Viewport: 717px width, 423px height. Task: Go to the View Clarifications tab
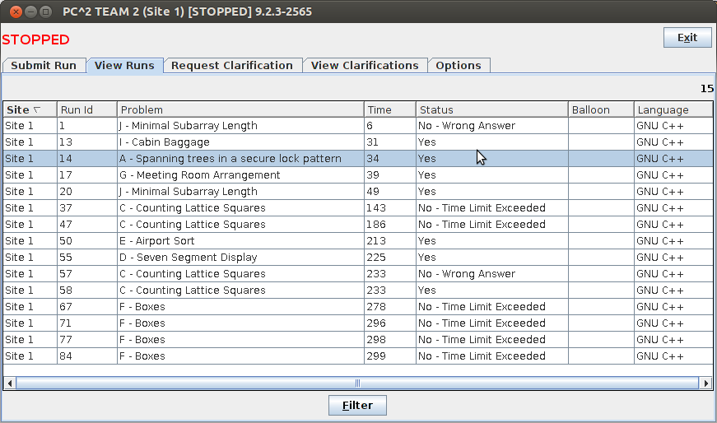click(365, 66)
